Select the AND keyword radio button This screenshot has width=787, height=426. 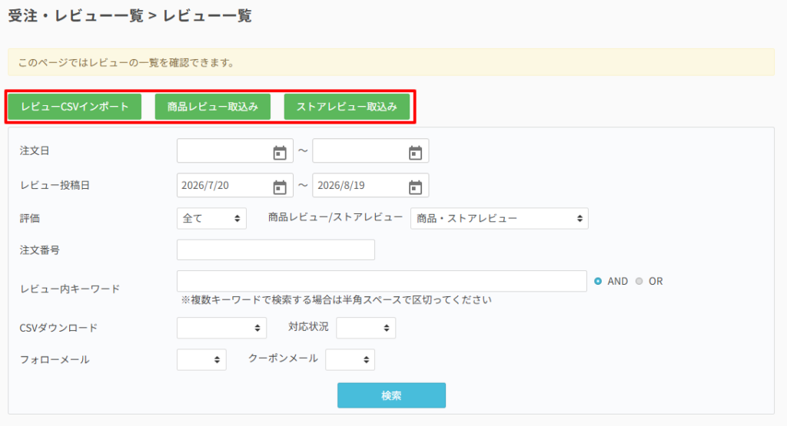(598, 281)
